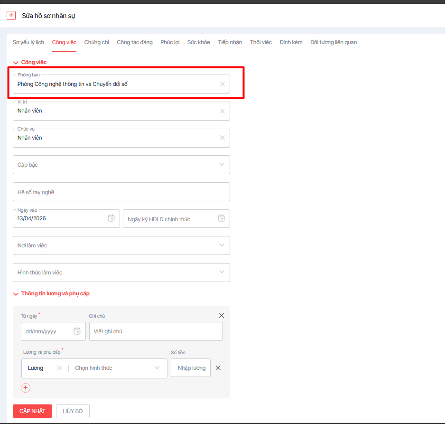Image resolution: width=445 pixels, height=424 pixels.
Task: Remove the salary entry block
Action: 221,316
